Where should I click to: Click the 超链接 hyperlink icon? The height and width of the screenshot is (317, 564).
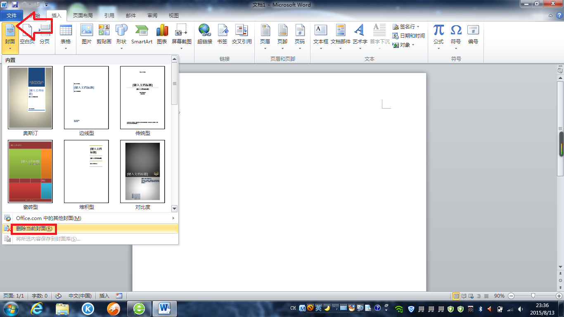click(x=204, y=35)
